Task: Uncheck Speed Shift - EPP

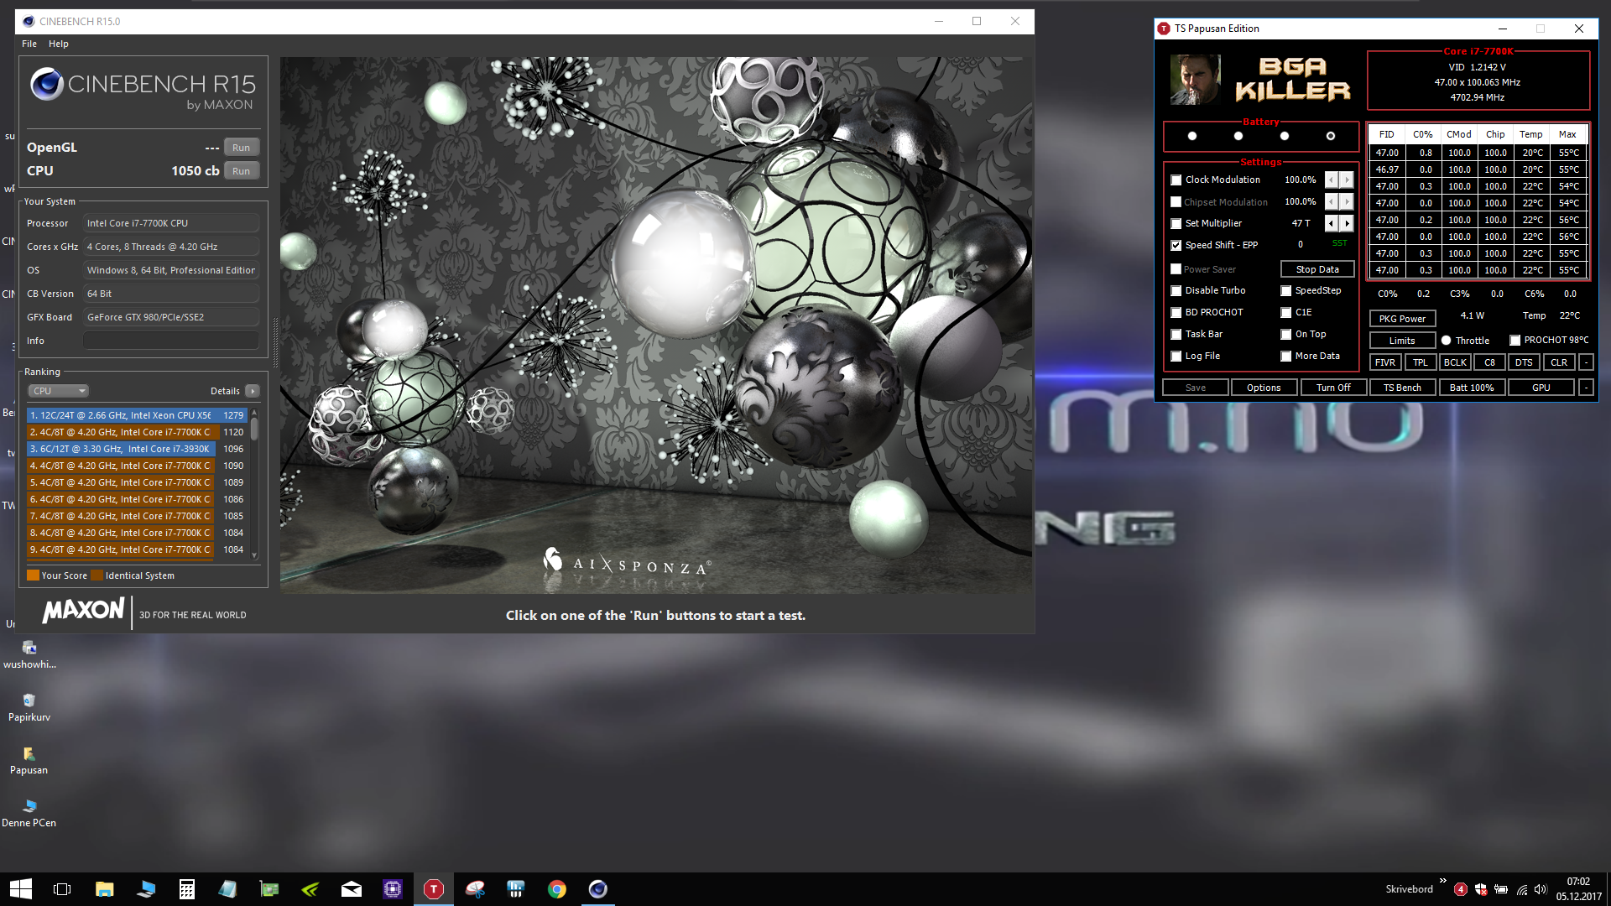Action: (x=1176, y=246)
